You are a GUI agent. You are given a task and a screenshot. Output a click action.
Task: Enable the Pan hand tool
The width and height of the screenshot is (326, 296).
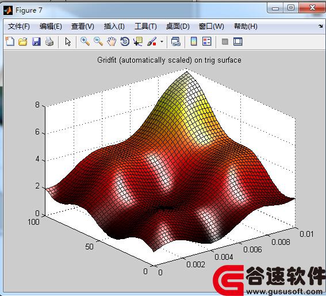point(112,41)
